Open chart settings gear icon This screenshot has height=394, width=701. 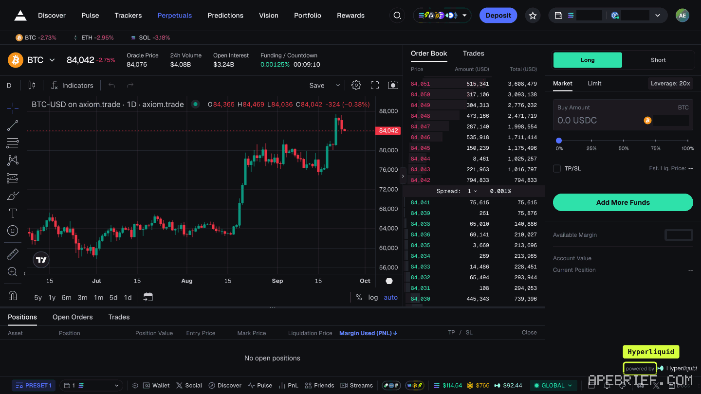(x=356, y=85)
